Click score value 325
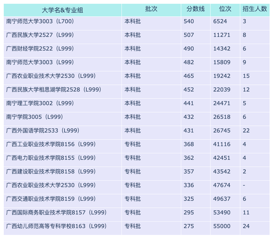The height and width of the screenshot is (239, 273). tap(189, 199)
